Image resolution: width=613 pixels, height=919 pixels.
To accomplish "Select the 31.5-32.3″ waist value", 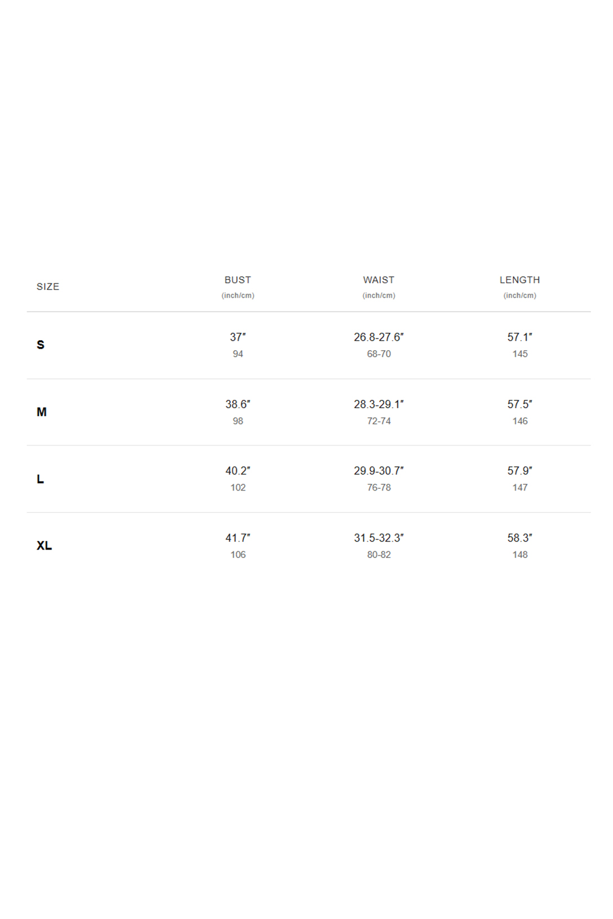I will (379, 538).
